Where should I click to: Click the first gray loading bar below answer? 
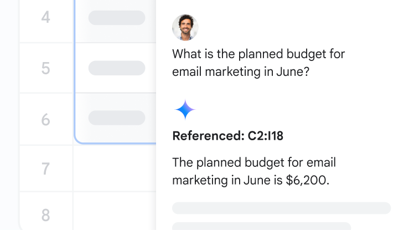point(282,208)
